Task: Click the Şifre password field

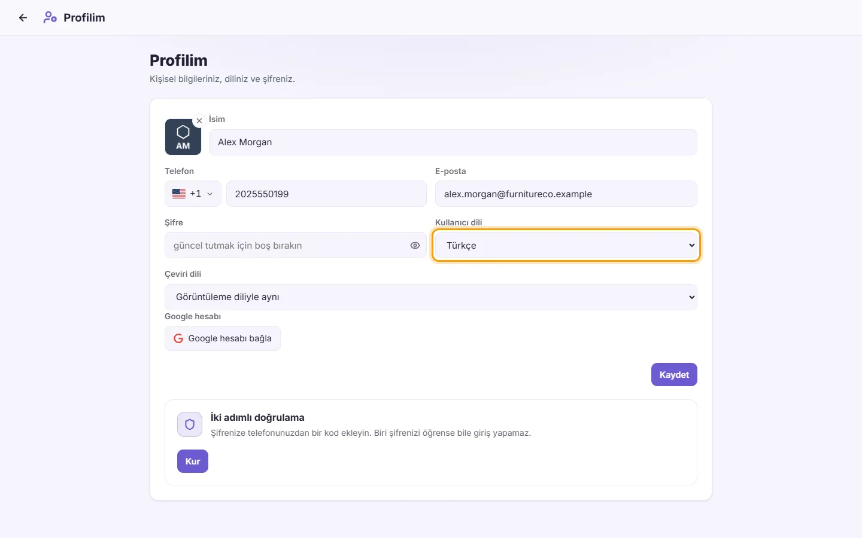Action: pos(296,246)
